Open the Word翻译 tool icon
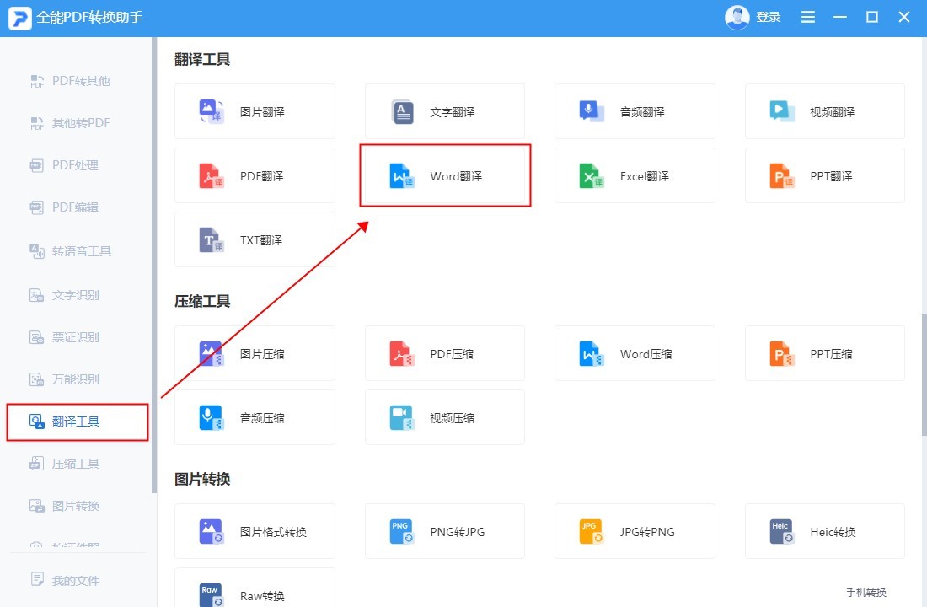Image resolution: width=927 pixels, height=607 pixels. (402, 176)
